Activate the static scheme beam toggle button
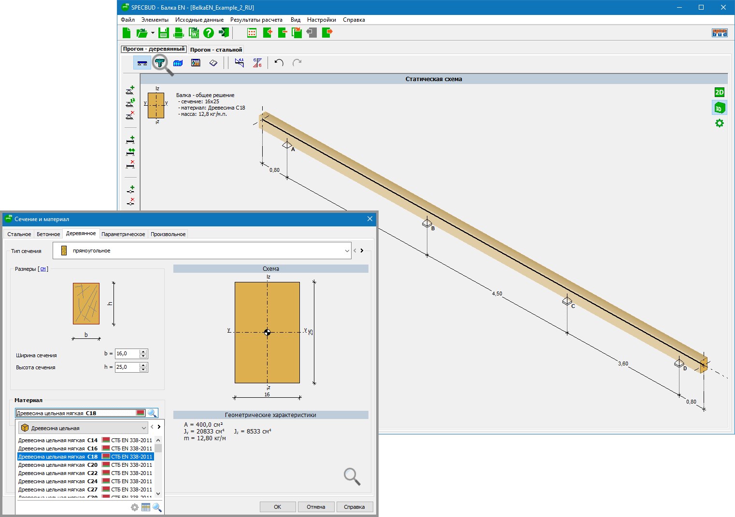The image size is (735, 517). [x=142, y=63]
